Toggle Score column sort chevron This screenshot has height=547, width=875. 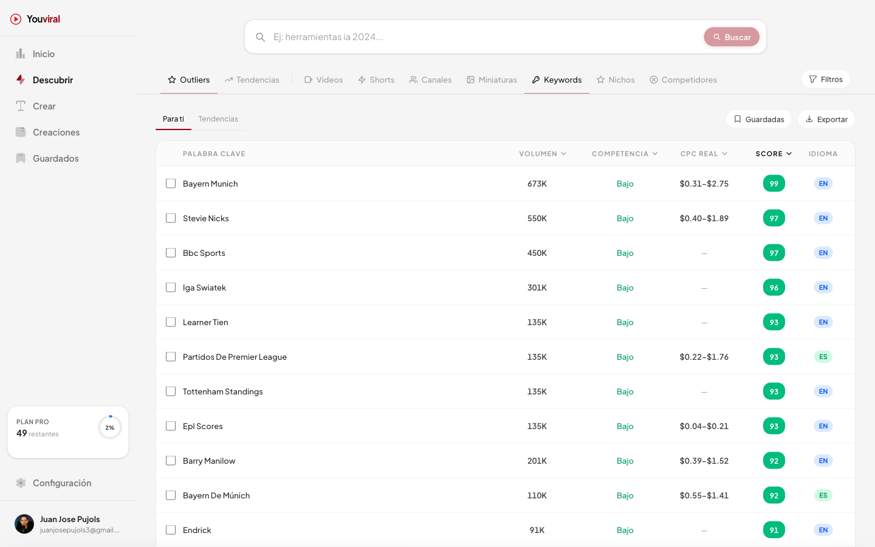(789, 154)
